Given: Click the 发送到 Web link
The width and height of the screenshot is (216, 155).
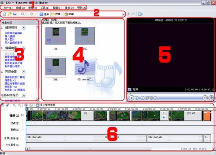Looking at the screenshot, I should tap(11, 87).
